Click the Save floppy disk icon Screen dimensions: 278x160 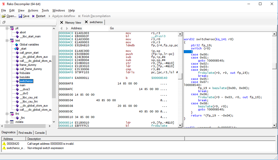click(21, 16)
